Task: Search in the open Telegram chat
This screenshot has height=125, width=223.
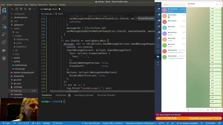Action: pyautogui.click(x=217, y=5)
